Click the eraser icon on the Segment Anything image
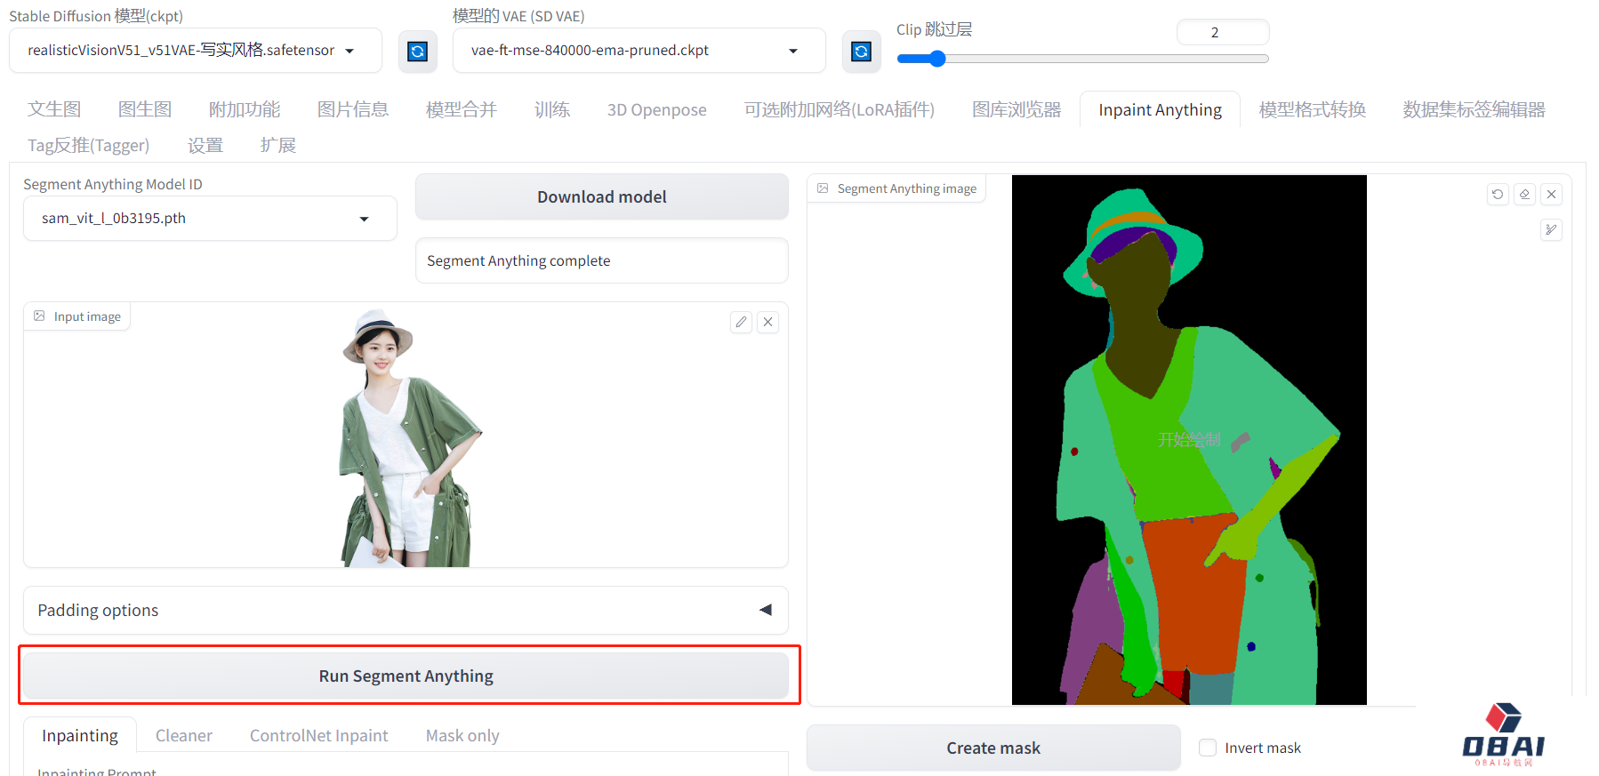Viewport: 1599px width, 776px height. [x=1524, y=194]
